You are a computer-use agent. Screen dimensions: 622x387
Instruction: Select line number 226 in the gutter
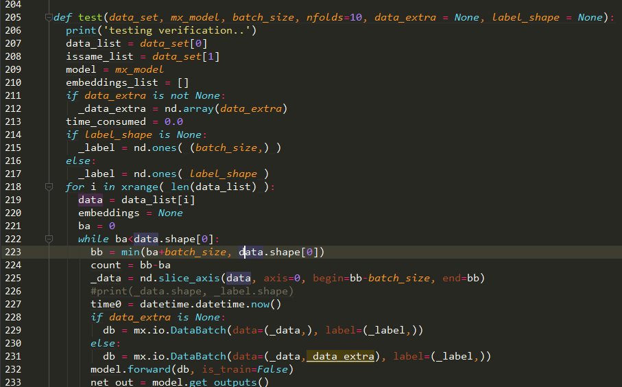pos(13,291)
